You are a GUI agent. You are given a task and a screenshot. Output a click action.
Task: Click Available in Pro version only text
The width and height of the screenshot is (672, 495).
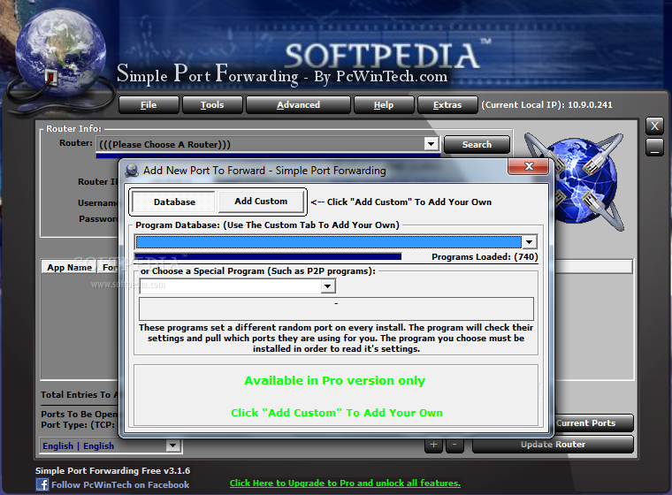[x=335, y=381]
